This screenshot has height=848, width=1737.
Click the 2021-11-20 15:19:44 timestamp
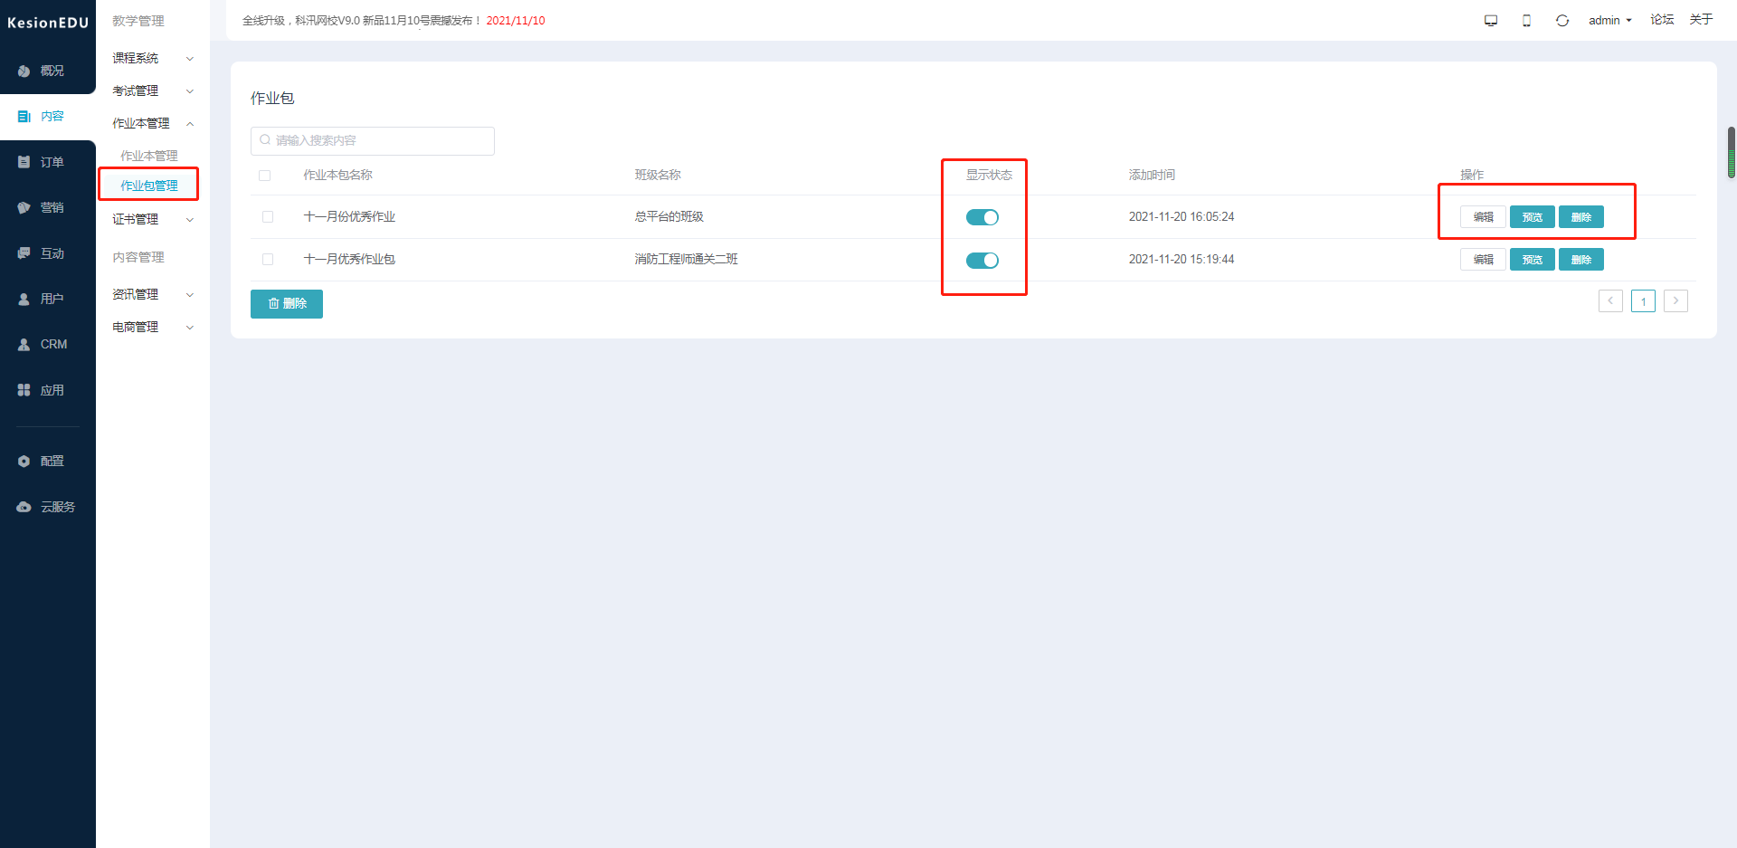point(1182,260)
